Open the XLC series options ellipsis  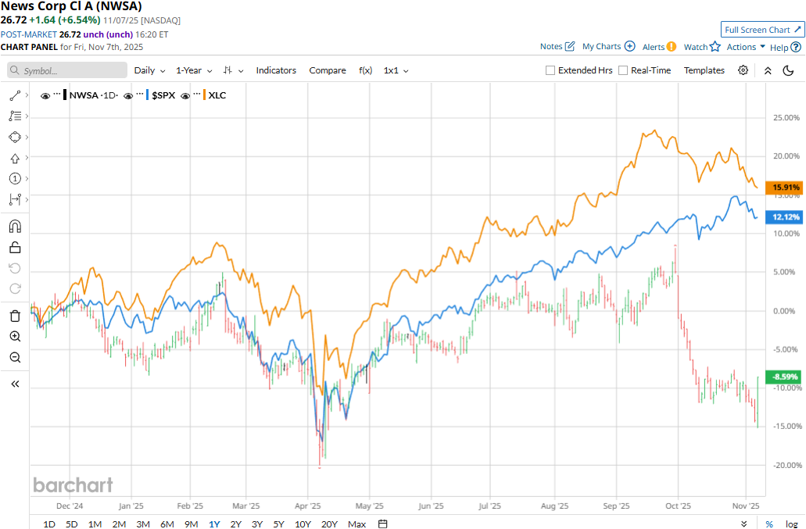[196, 94]
